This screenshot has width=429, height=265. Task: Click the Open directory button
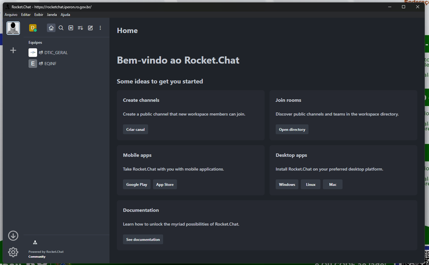pos(292,129)
